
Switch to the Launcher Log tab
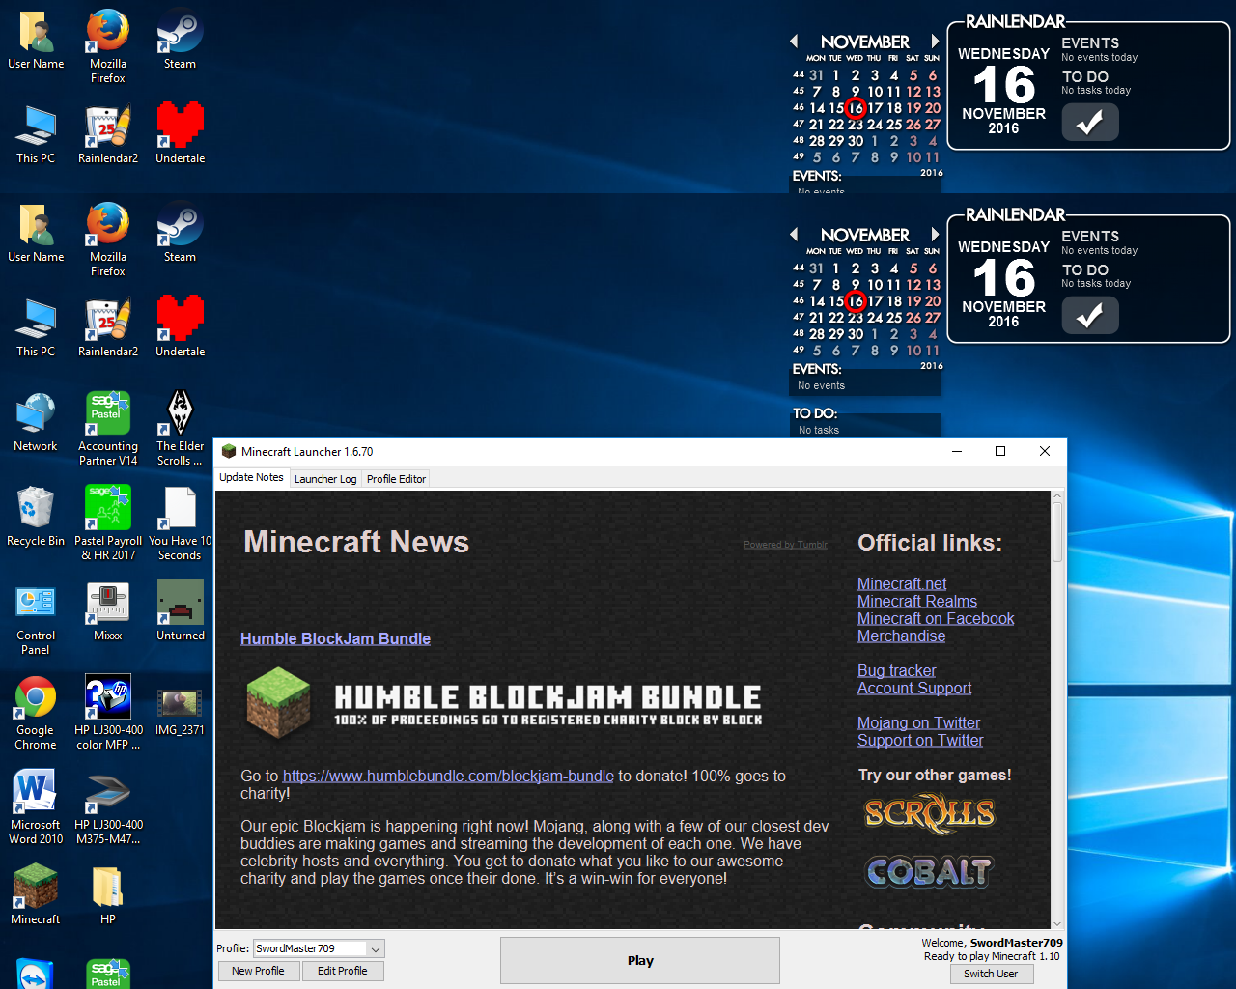pos(325,479)
